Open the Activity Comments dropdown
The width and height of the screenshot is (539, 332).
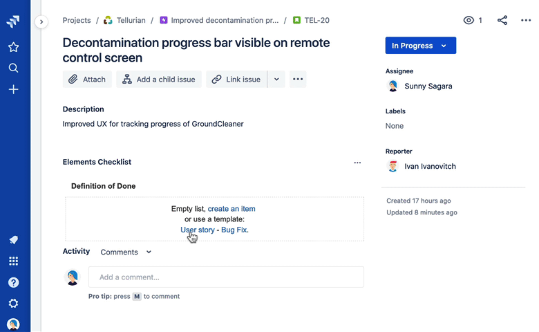[x=126, y=252]
